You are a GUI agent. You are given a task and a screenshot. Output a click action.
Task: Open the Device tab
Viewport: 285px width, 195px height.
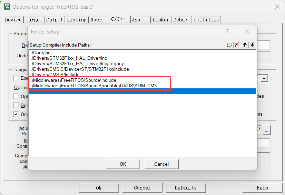point(13,20)
